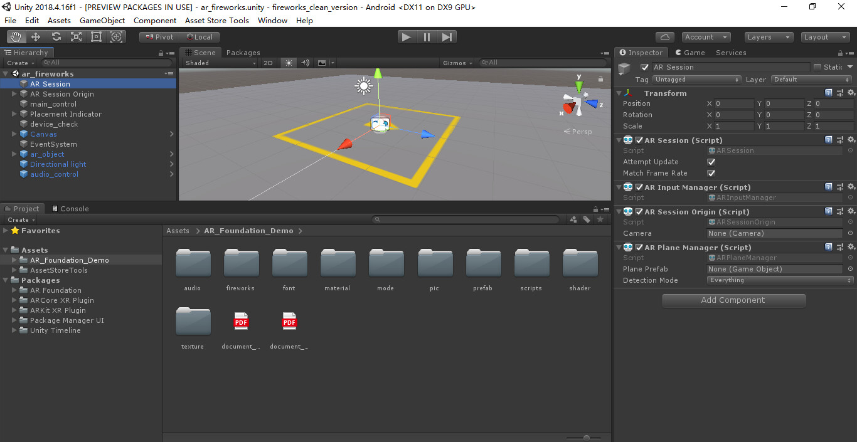
Task: Click the Collaborate cloud icon
Action: (x=664, y=36)
